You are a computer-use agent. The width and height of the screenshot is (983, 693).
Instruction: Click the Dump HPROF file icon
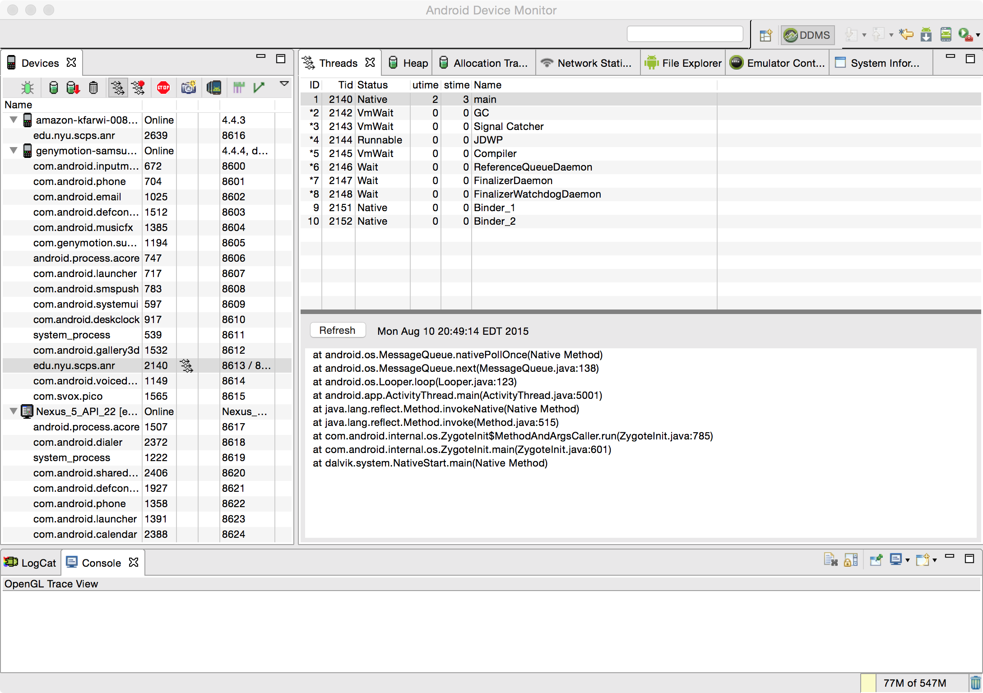73,88
